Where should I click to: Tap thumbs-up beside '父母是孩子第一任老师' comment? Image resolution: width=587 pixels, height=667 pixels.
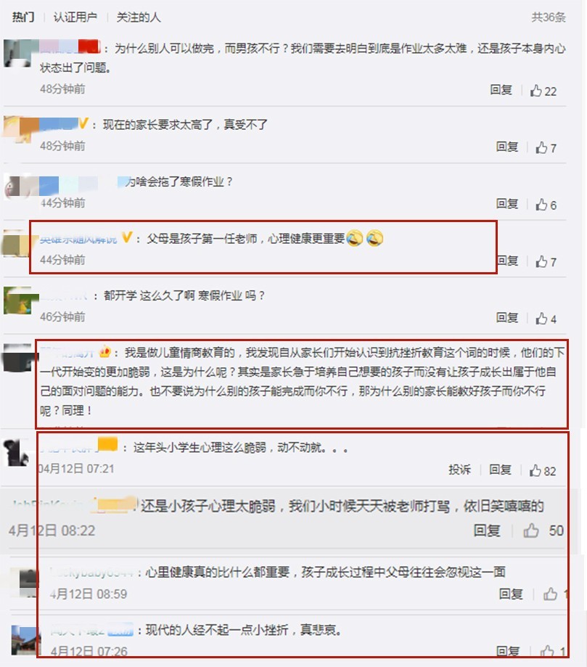[x=541, y=261]
